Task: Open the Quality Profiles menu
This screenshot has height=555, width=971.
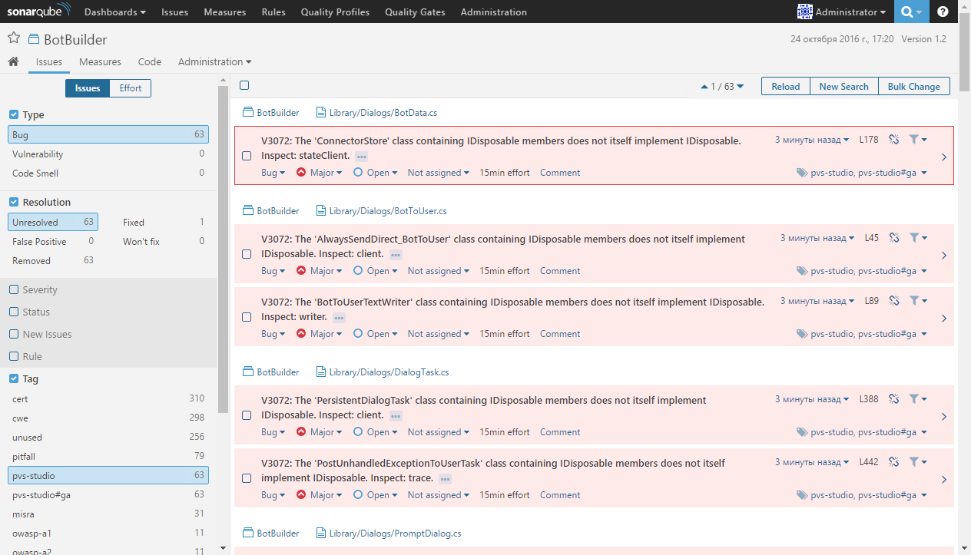Action: tap(335, 12)
